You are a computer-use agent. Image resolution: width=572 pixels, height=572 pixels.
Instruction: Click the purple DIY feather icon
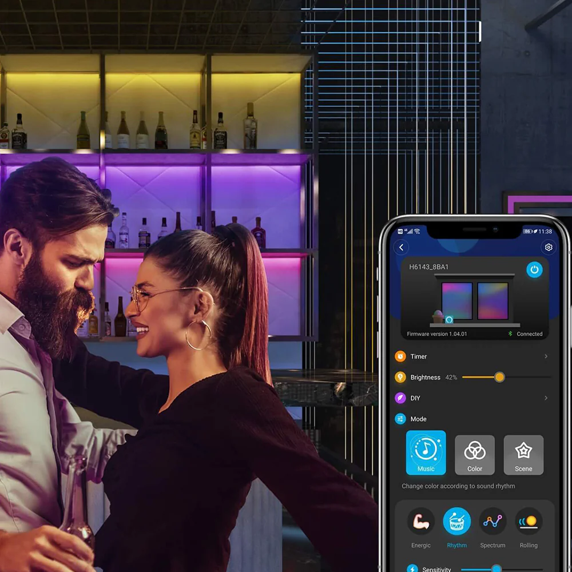click(x=400, y=398)
